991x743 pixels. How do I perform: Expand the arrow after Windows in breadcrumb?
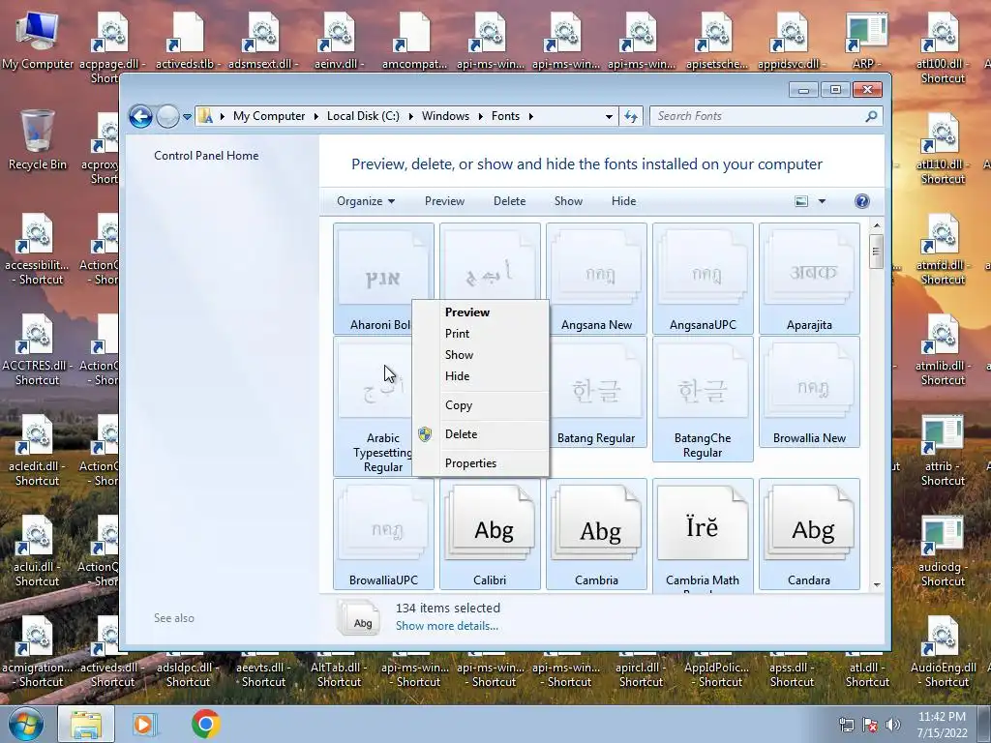pos(481,116)
